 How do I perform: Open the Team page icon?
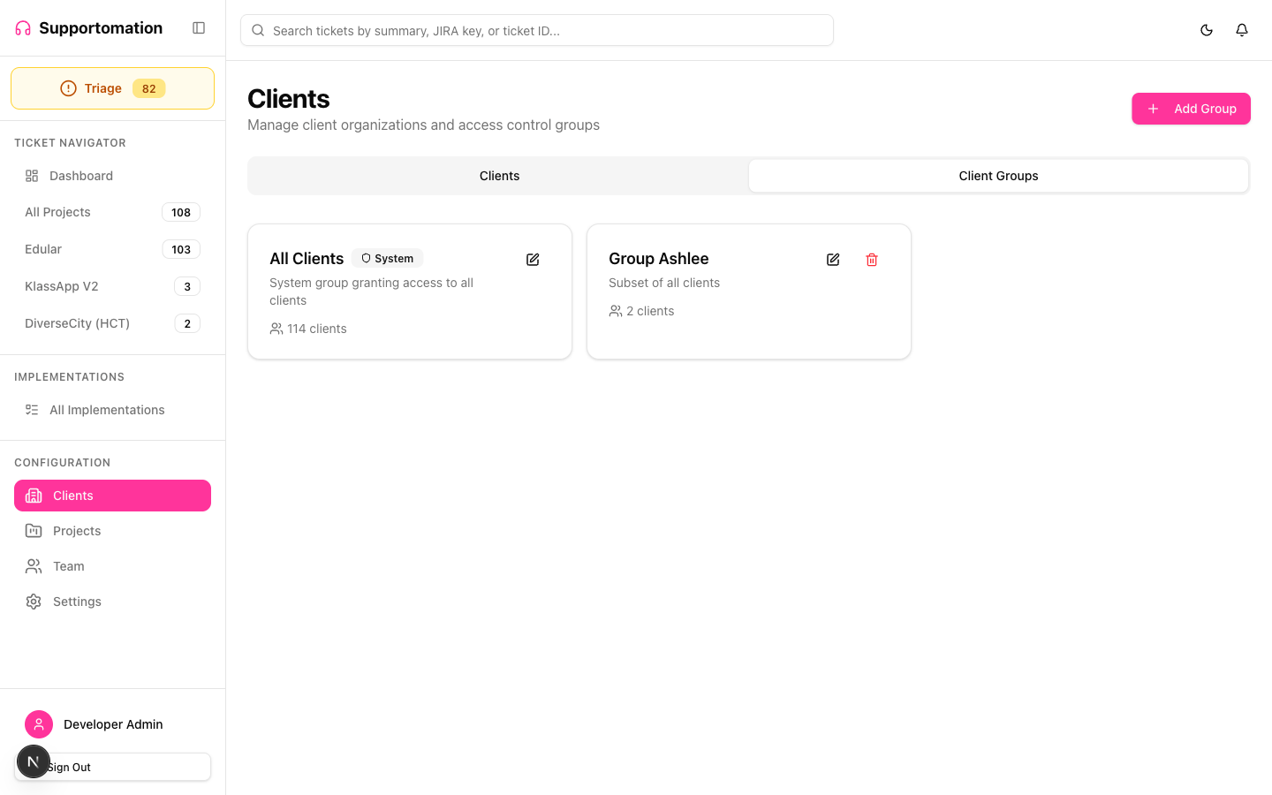tap(33, 566)
